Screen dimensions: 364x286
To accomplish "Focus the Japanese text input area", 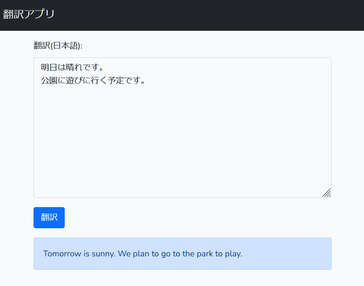I will click(183, 127).
